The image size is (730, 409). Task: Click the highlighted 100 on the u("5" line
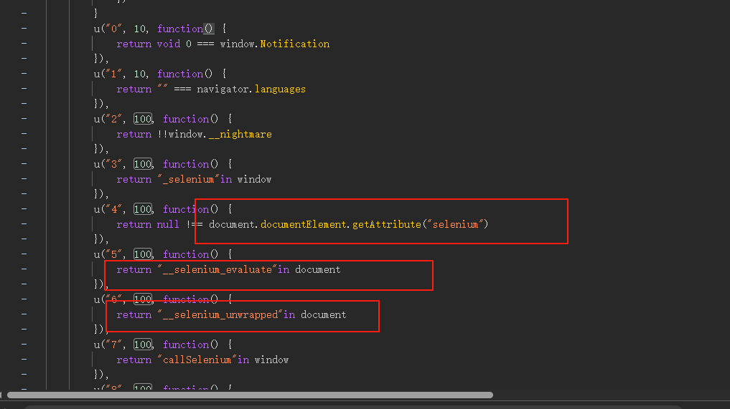(143, 254)
